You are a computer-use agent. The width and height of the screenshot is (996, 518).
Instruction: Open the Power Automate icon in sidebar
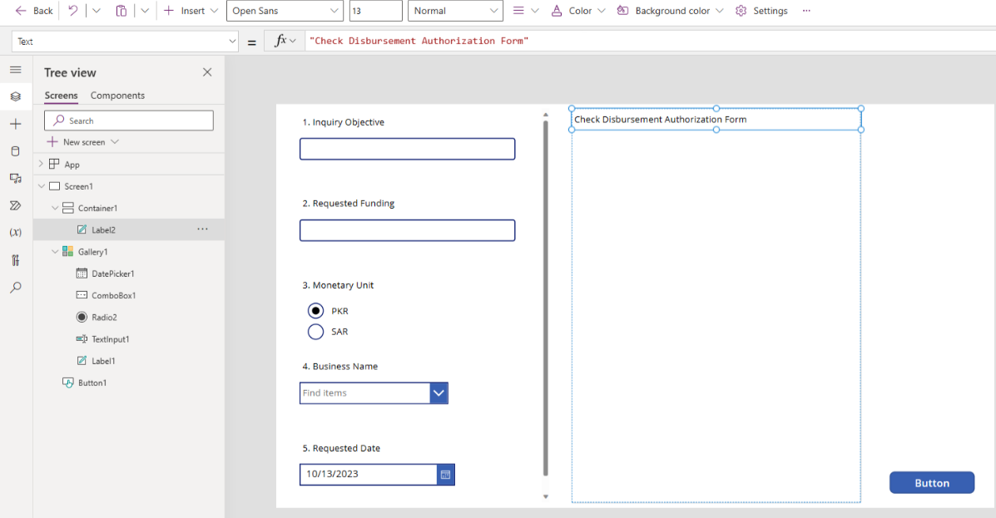[x=16, y=205]
